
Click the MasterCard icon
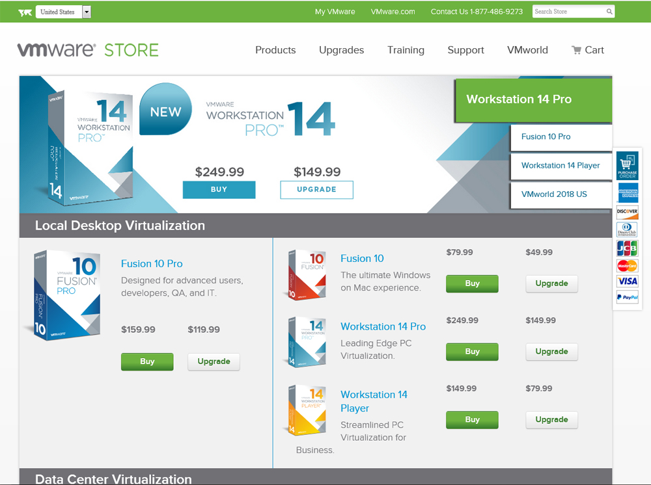(628, 265)
